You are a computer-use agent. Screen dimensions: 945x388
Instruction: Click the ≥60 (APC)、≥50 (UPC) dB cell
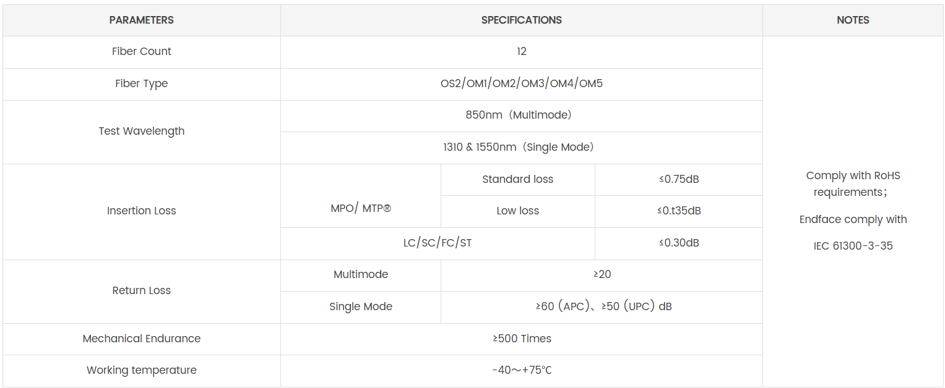(x=603, y=307)
